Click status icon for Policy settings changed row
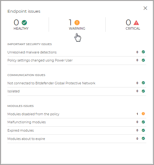Screen dimensions: 154x165 click(143, 60)
